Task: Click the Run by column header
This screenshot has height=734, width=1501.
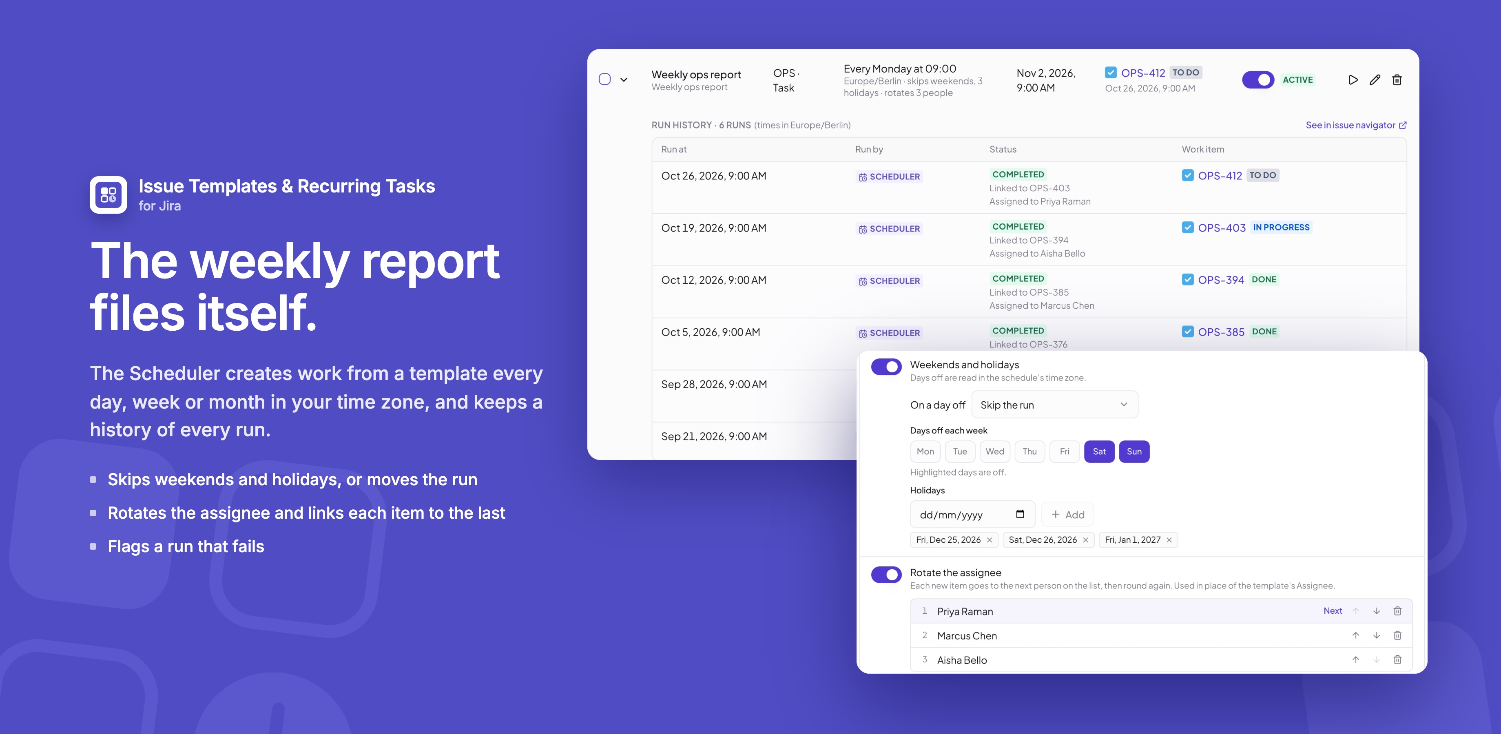Action: click(x=869, y=149)
